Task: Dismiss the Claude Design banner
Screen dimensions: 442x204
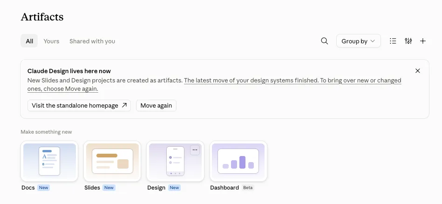Action: [418, 71]
